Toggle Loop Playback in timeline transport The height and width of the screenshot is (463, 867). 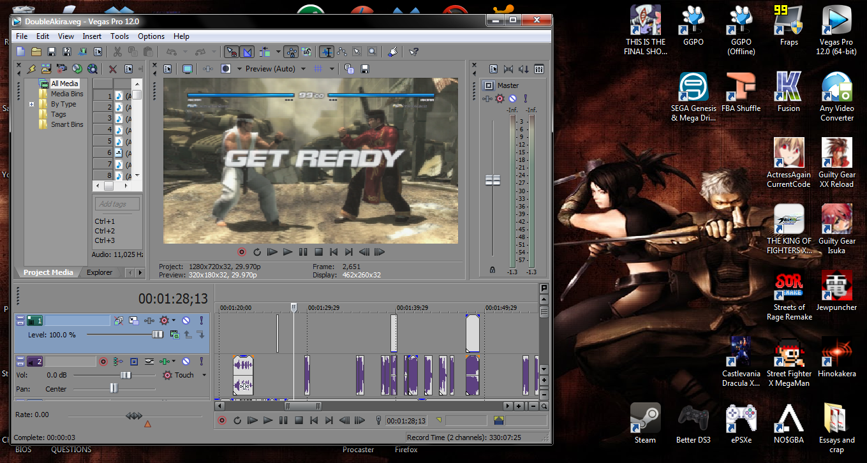tap(237, 420)
